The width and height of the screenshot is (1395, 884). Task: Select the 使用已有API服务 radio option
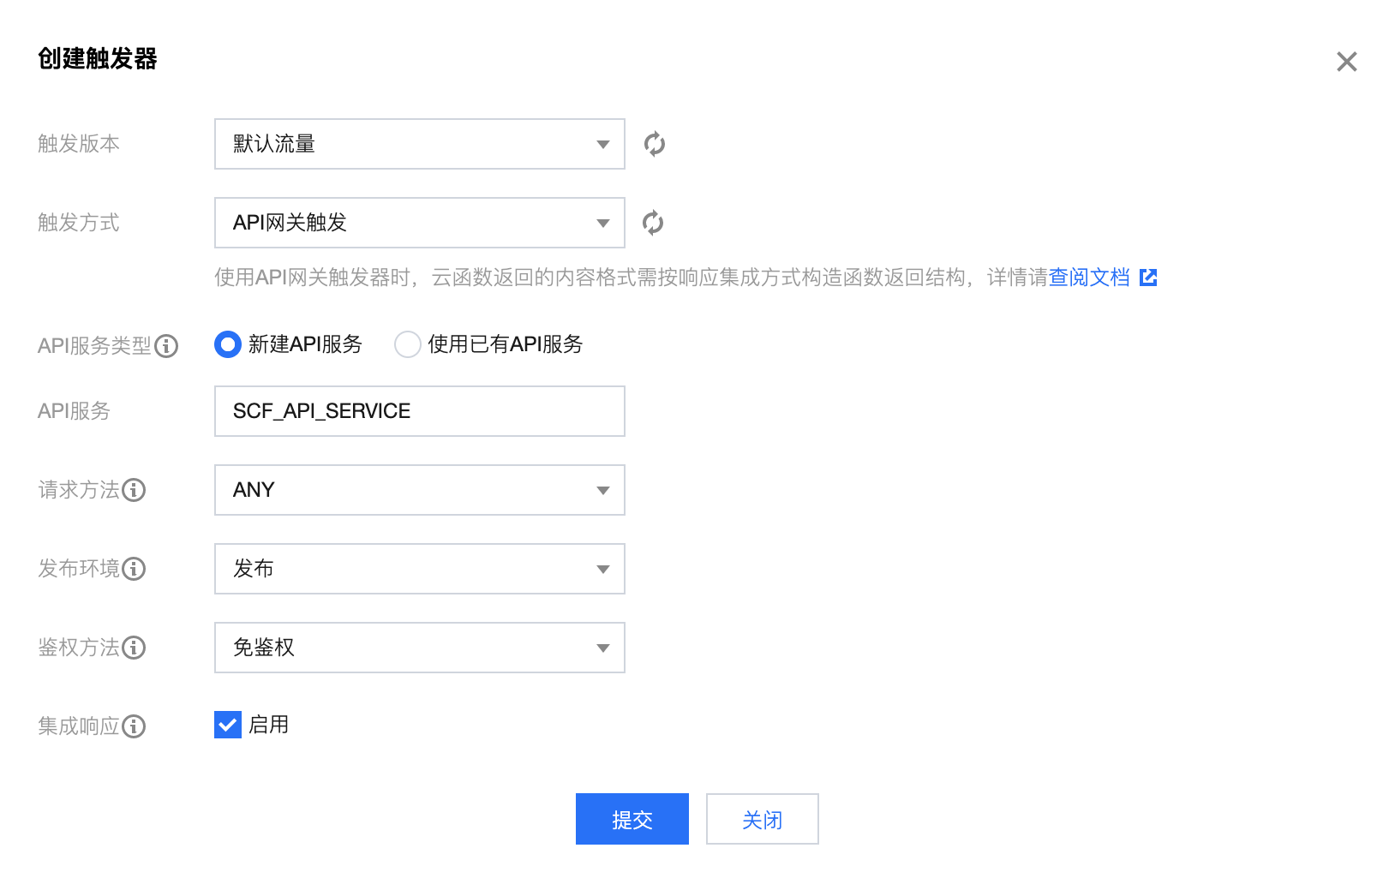[x=408, y=344]
